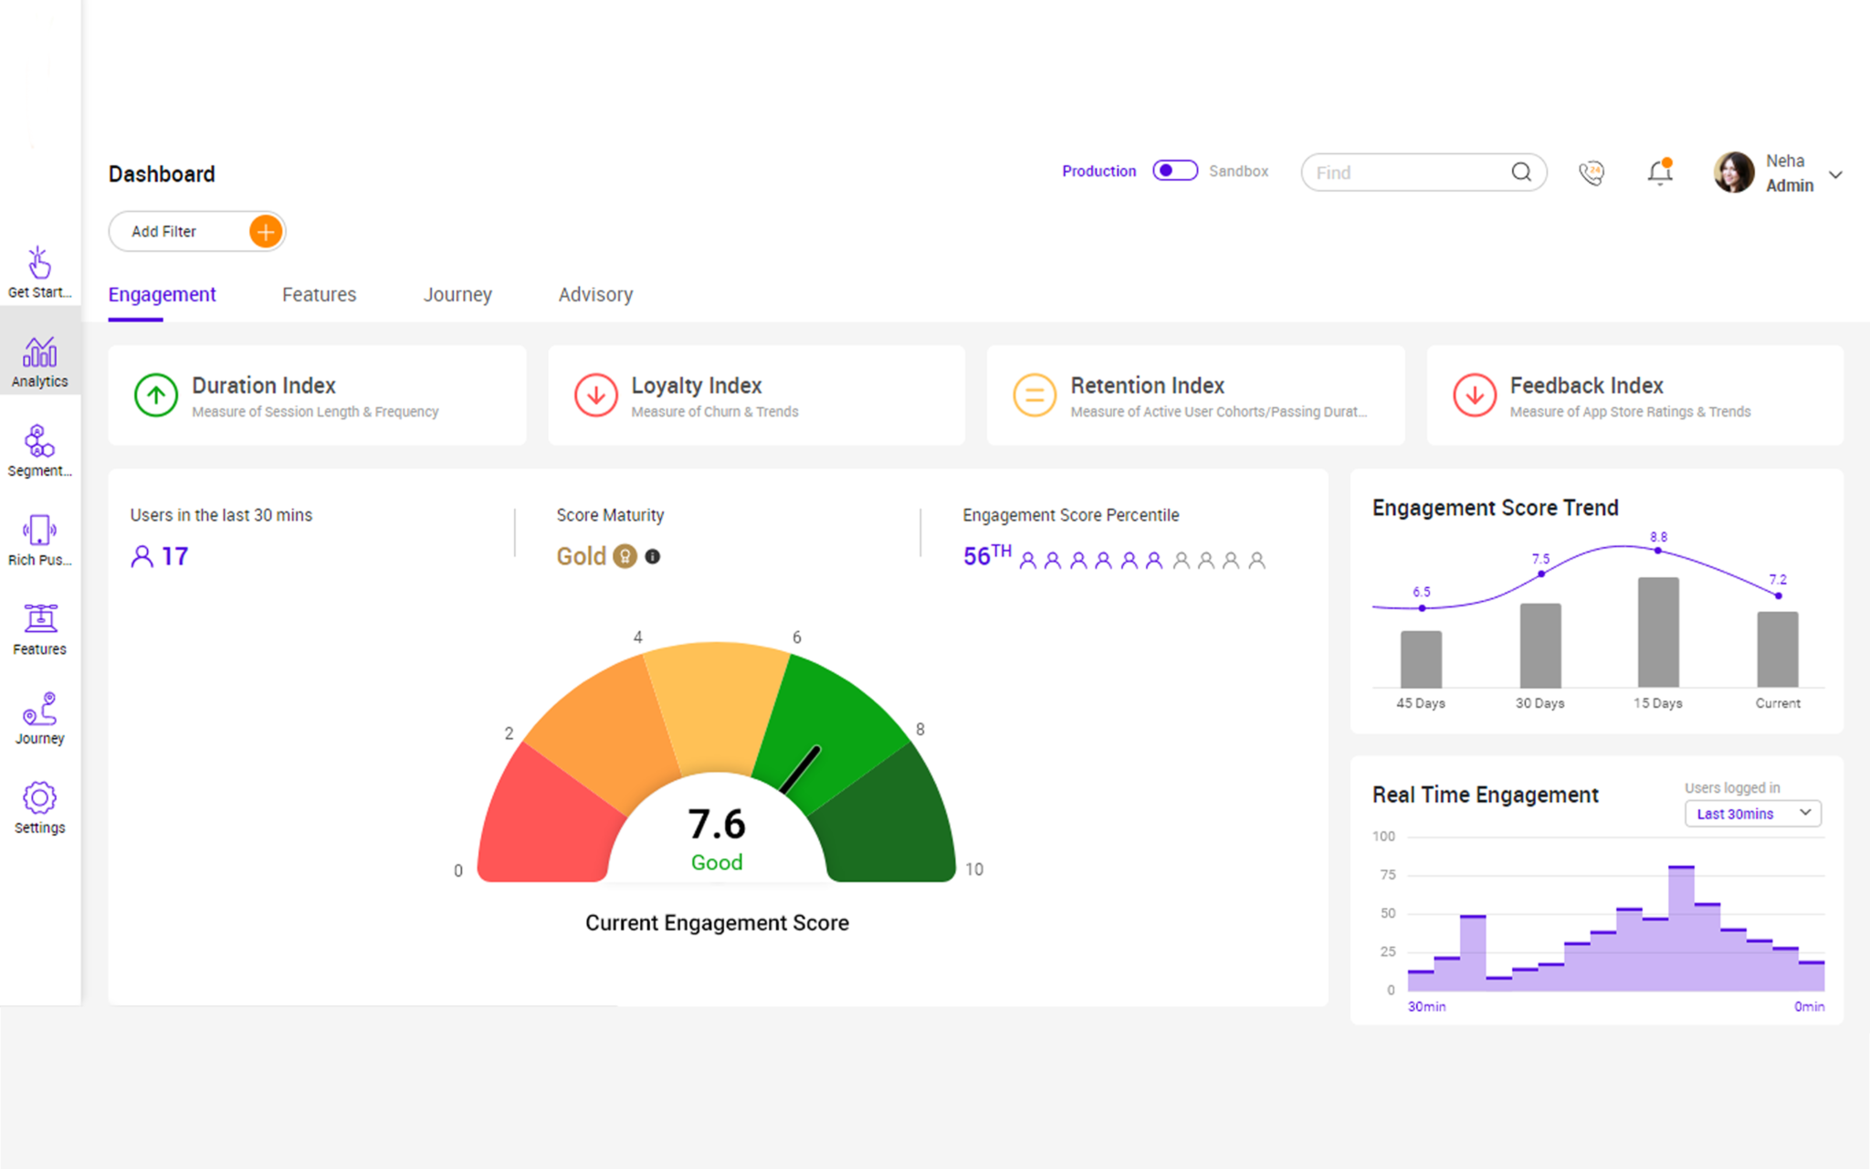
Task: Open the Segments sidebar icon
Action: tap(39, 451)
